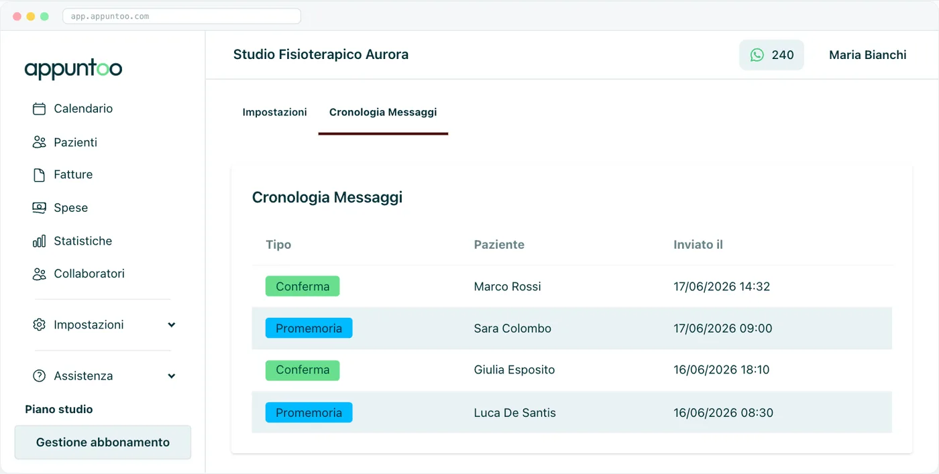This screenshot has width=939, height=474.
Task: Click the Promemoria badge for Sara Colombo
Action: click(x=309, y=328)
